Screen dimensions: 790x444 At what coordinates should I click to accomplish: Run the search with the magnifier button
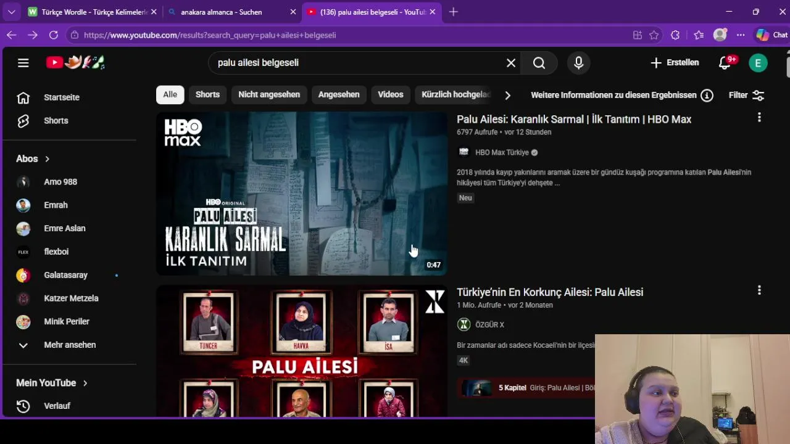click(539, 63)
